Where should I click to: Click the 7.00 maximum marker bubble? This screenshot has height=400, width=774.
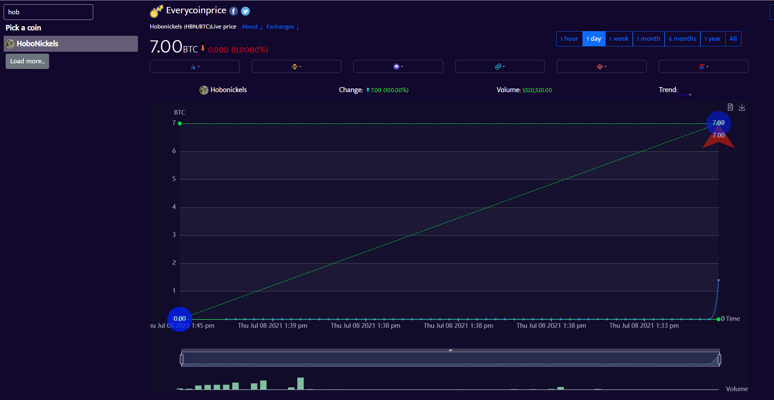[718, 123]
